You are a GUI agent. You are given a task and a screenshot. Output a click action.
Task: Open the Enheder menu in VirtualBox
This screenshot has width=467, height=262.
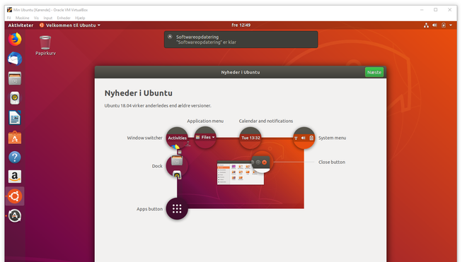point(64,18)
